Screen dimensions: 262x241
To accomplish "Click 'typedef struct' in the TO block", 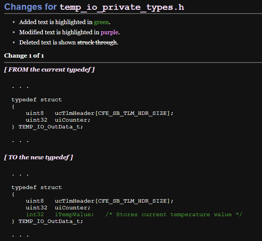I will 37,187.
